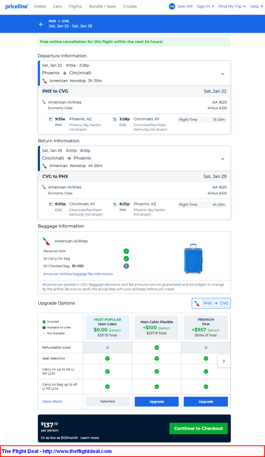Collapse the return flight details
This screenshot has height=457, width=265.
pyautogui.click(x=223, y=159)
